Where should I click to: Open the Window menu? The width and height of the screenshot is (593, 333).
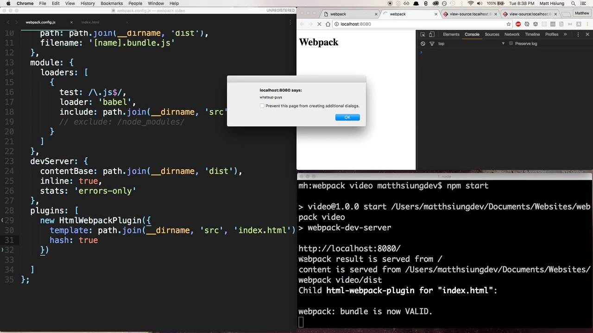[x=156, y=3]
